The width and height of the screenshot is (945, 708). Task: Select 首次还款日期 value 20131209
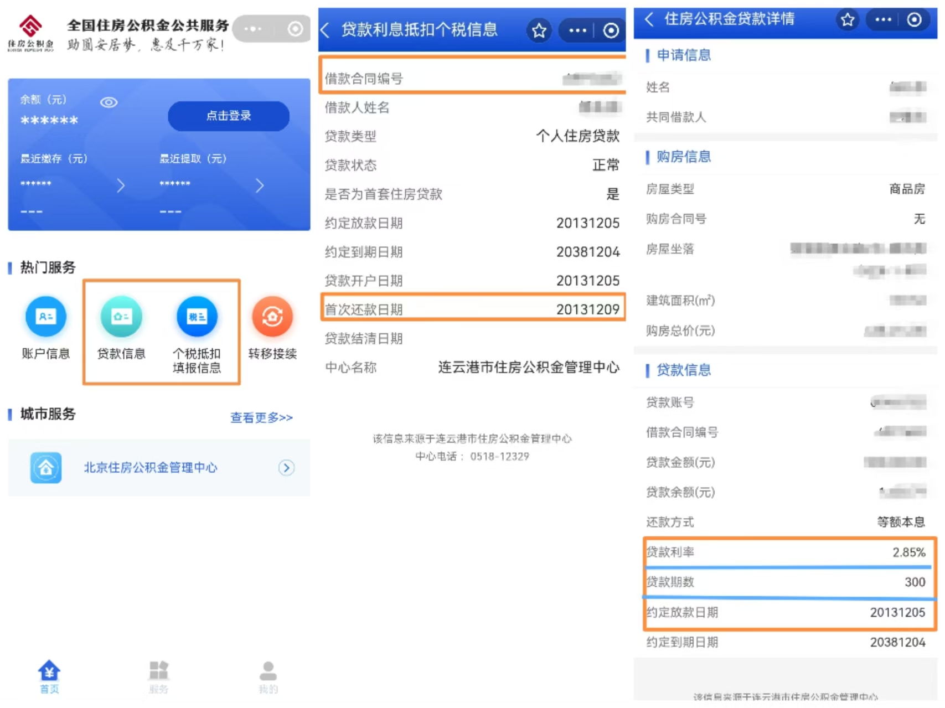(588, 309)
